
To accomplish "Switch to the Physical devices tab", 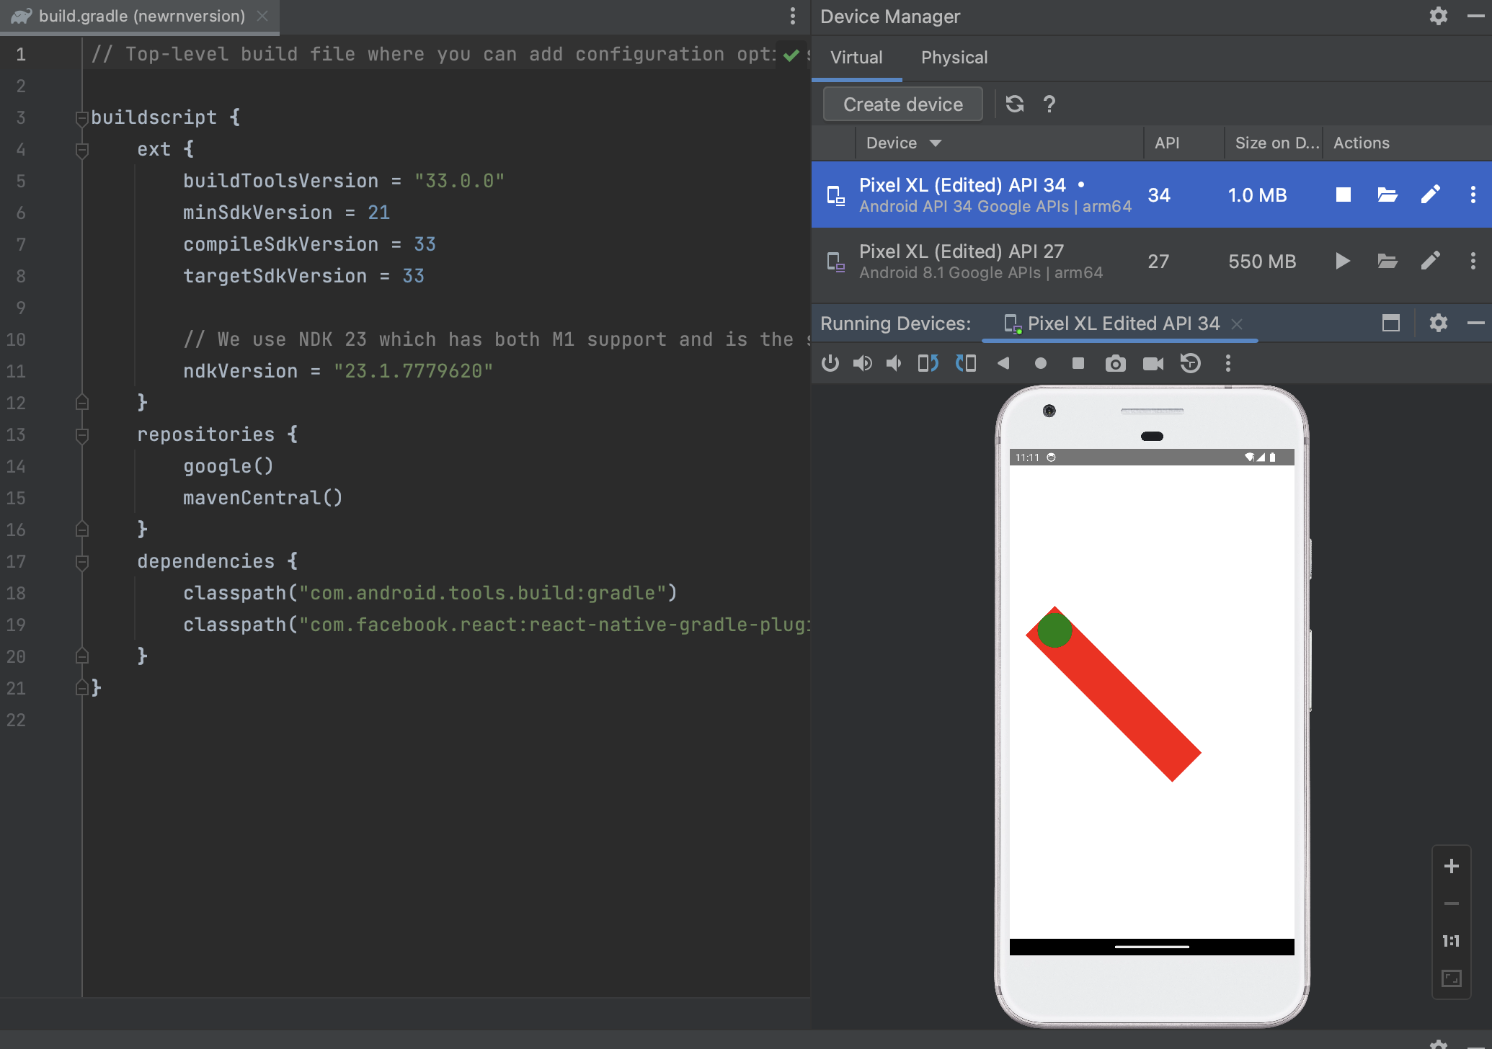I will click(953, 57).
